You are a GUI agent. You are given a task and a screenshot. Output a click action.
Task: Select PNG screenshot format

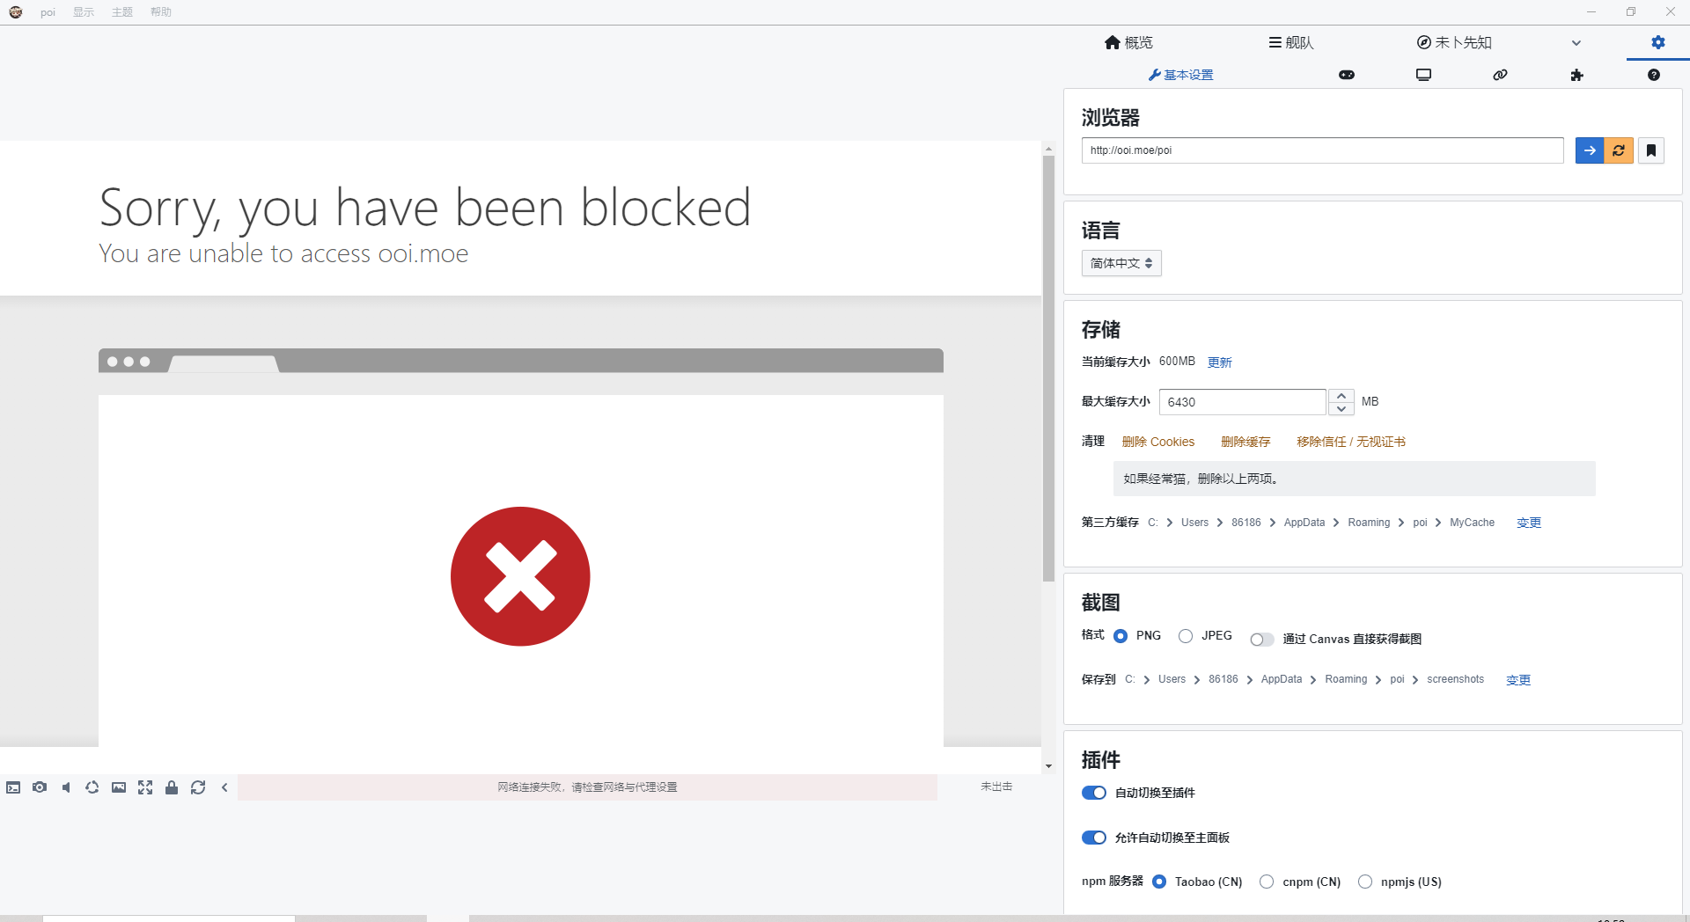tap(1121, 636)
